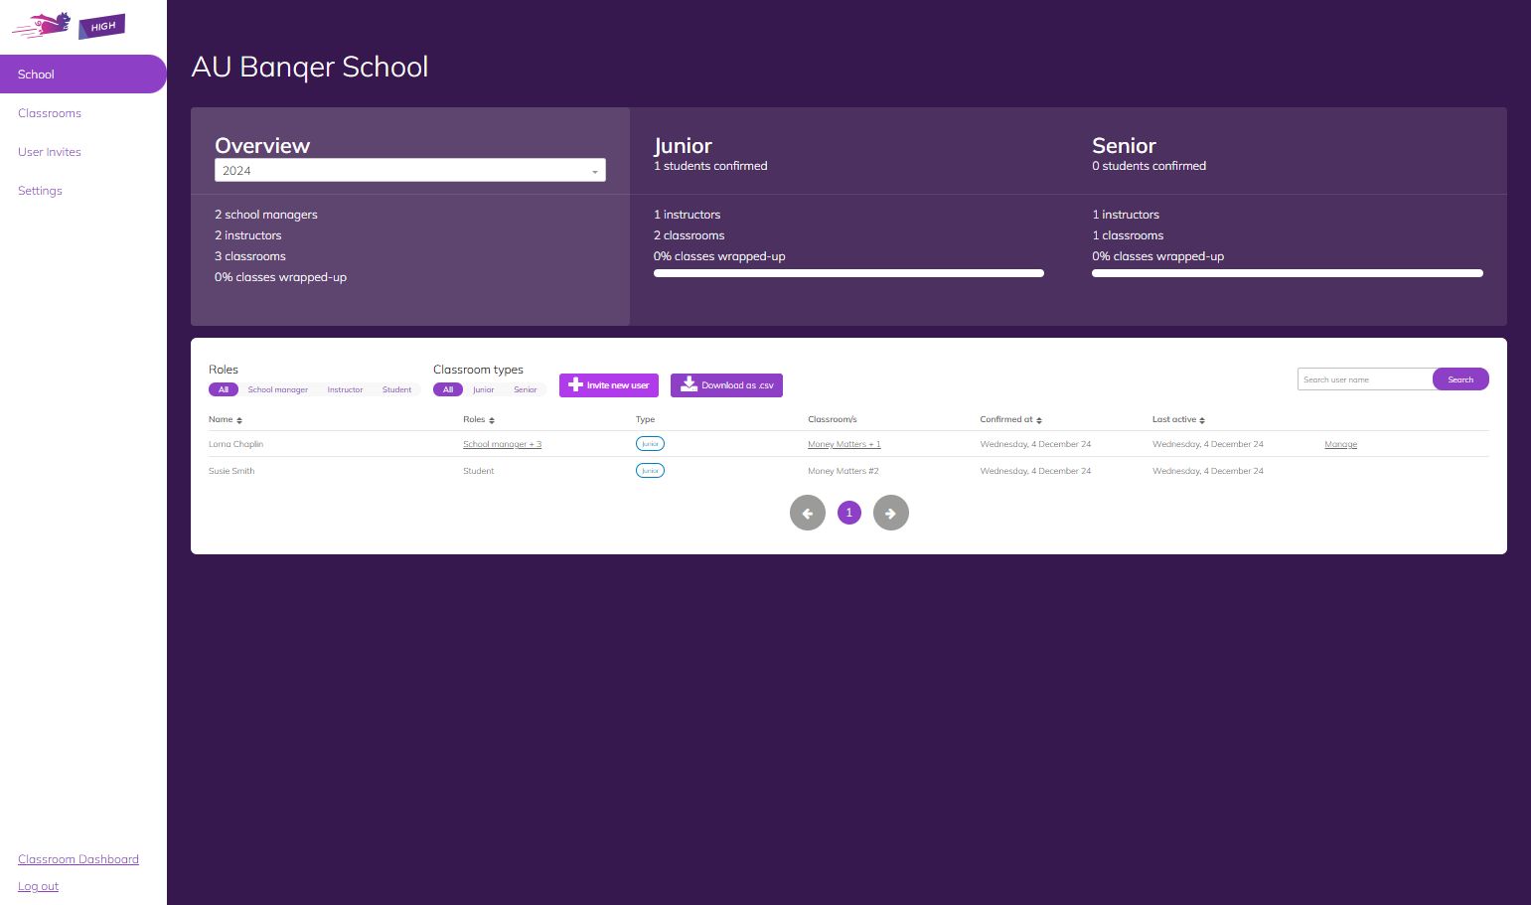Click the Banqer High logo

[69, 25]
